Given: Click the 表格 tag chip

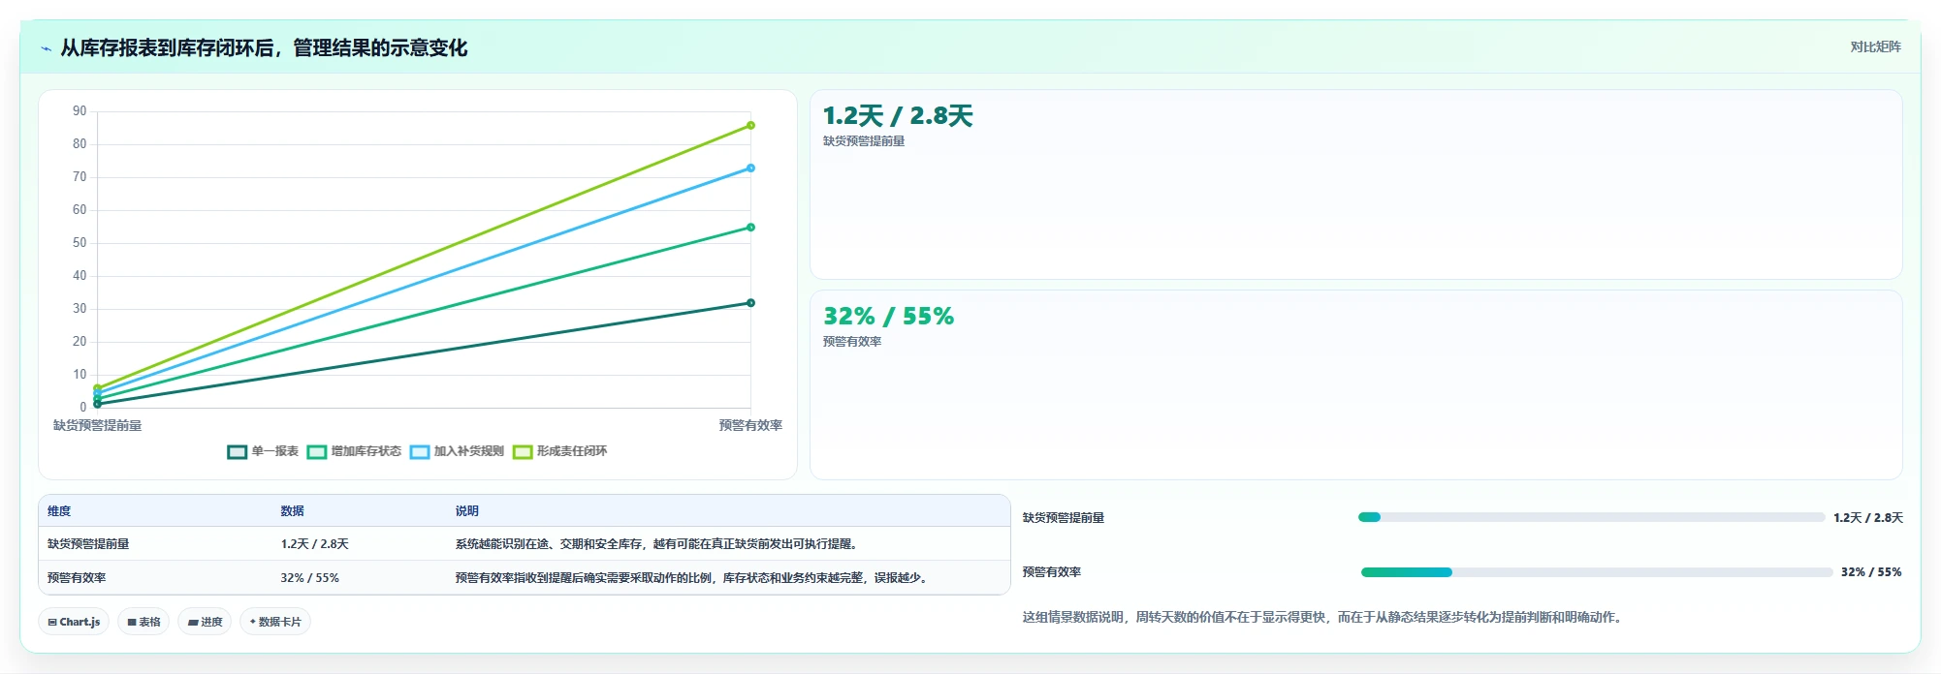Looking at the screenshot, I should (x=143, y=622).
